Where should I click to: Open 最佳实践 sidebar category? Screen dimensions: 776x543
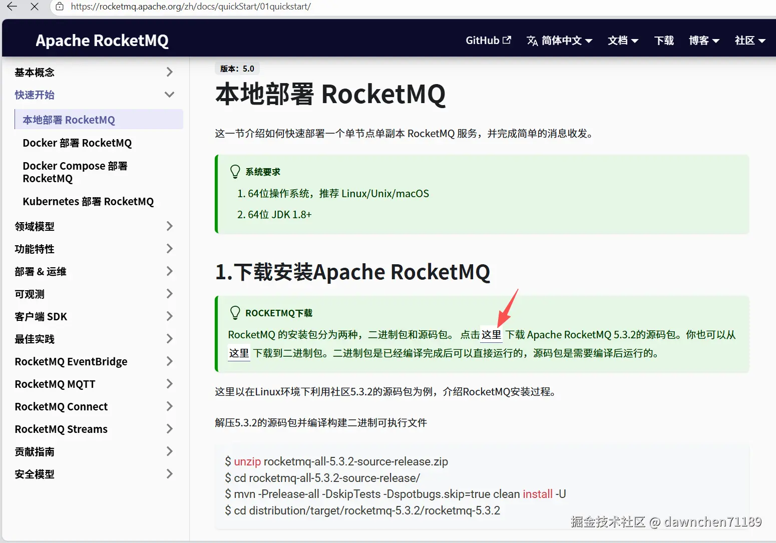(x=35, y=339)
